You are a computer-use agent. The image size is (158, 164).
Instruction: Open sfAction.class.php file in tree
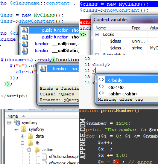coord(64,156)
